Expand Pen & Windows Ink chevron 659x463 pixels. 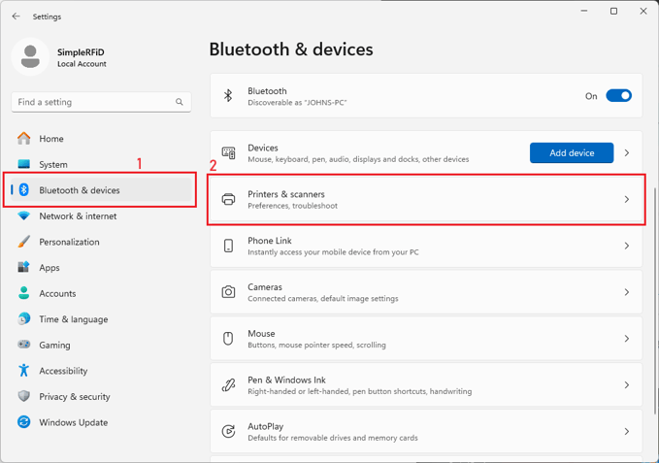pyautogui.click(x=627, y=384)
